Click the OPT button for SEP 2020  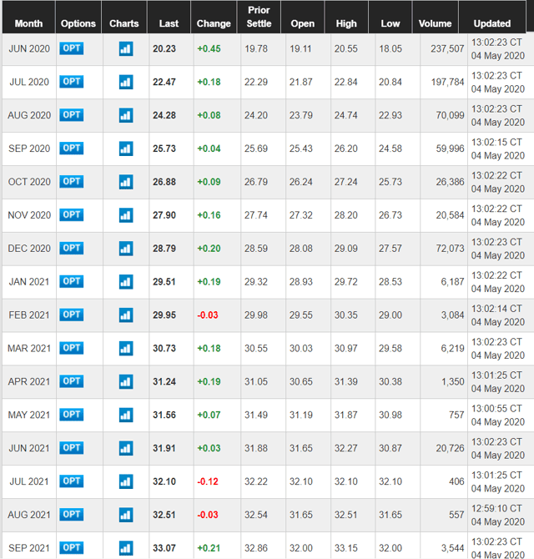71,148
